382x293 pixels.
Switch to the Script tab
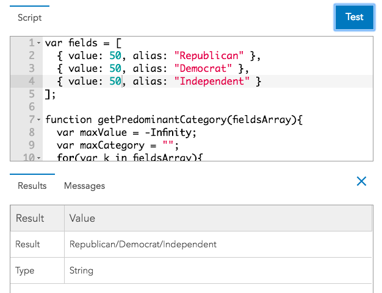(x=29, y=18)
